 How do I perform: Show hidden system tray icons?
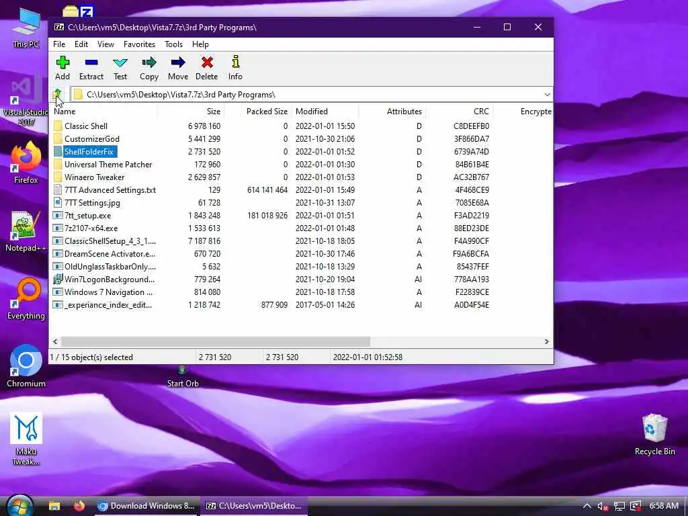click(x=587, y=507)
